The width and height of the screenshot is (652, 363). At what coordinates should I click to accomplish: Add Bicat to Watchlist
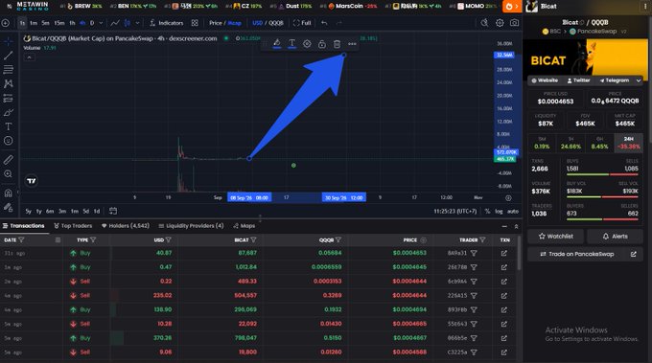point(555,237)
